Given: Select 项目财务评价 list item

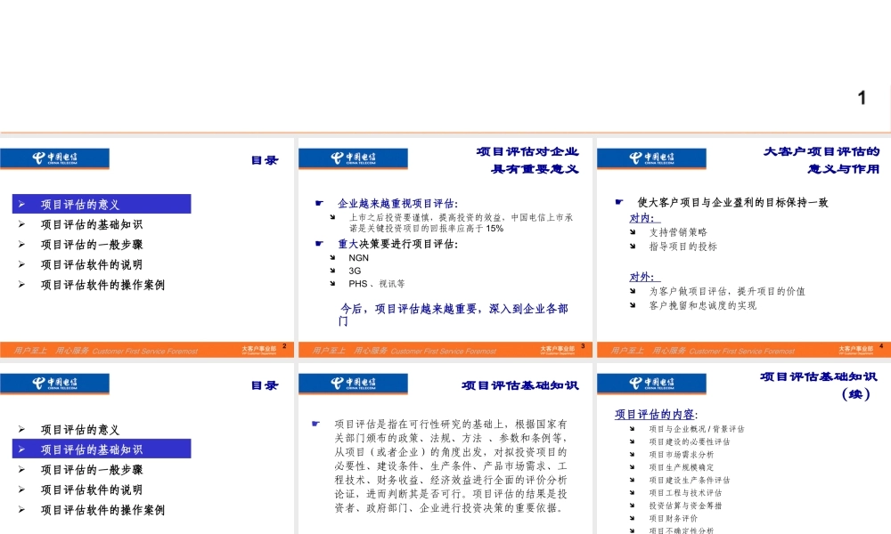Looking at the screenshot, I should (674, 519).
